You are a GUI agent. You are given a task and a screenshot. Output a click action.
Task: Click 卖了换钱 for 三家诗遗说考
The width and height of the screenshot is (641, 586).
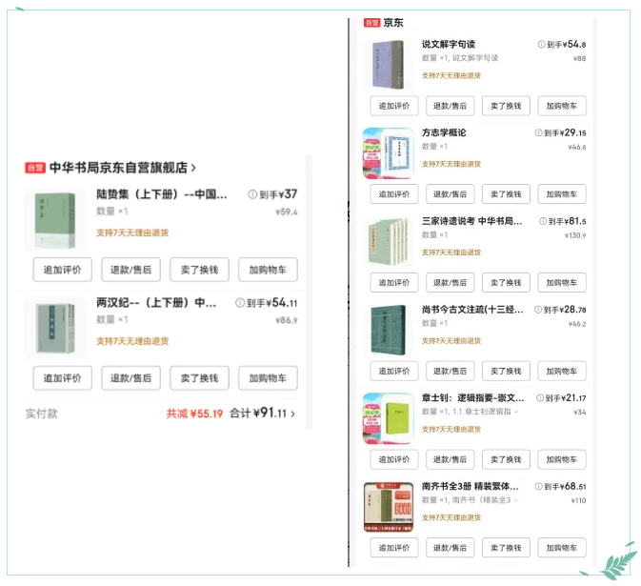pos(506,283)
